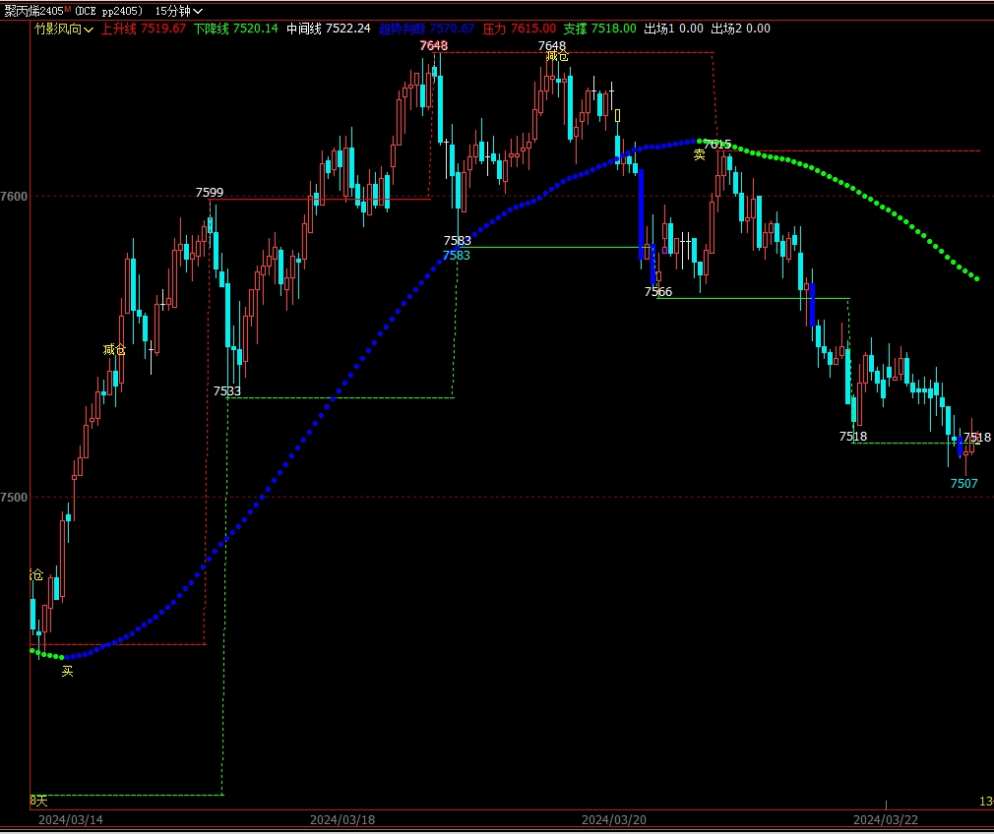Click the 卖 sell signal marker

click(699, 155)
